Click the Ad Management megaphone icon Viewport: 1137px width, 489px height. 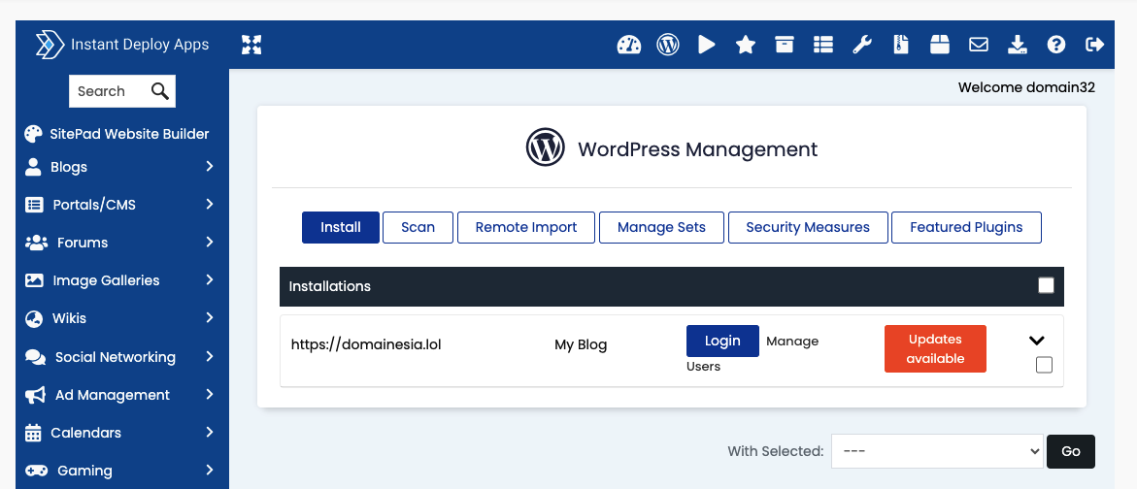[x=36, y=395]
